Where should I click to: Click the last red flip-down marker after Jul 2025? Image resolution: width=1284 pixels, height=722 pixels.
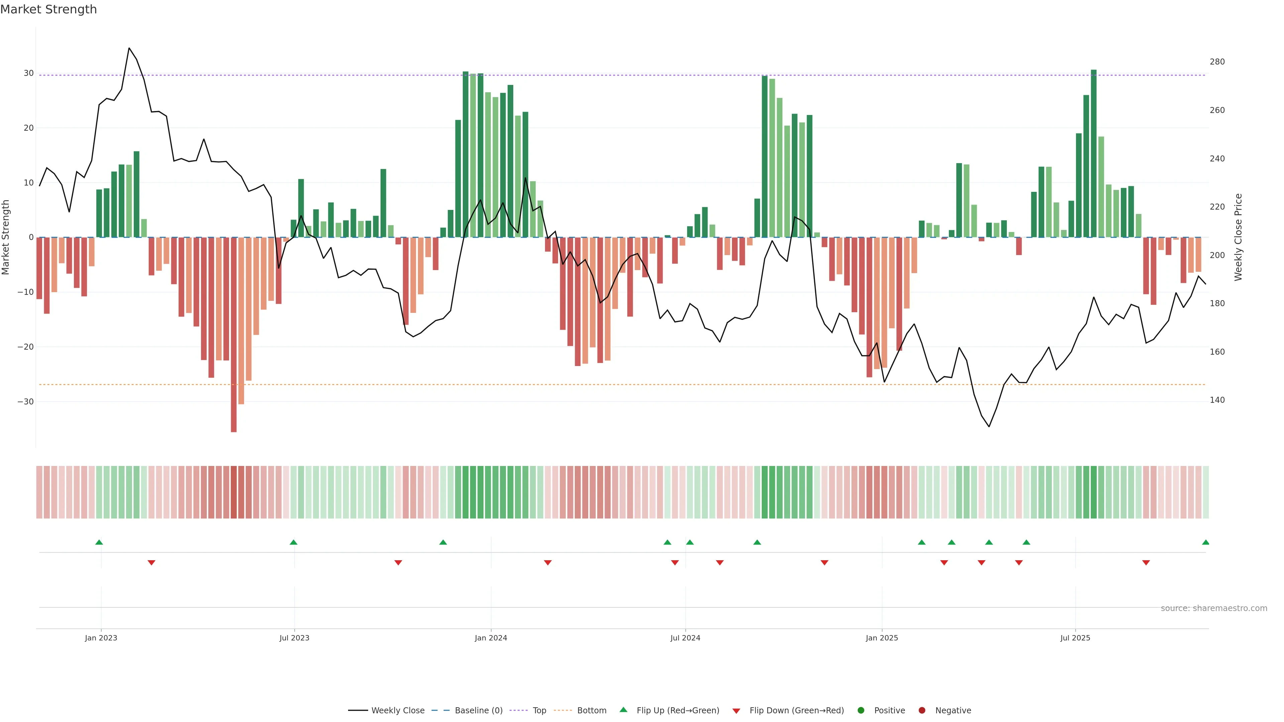(x=1146, y=563)
